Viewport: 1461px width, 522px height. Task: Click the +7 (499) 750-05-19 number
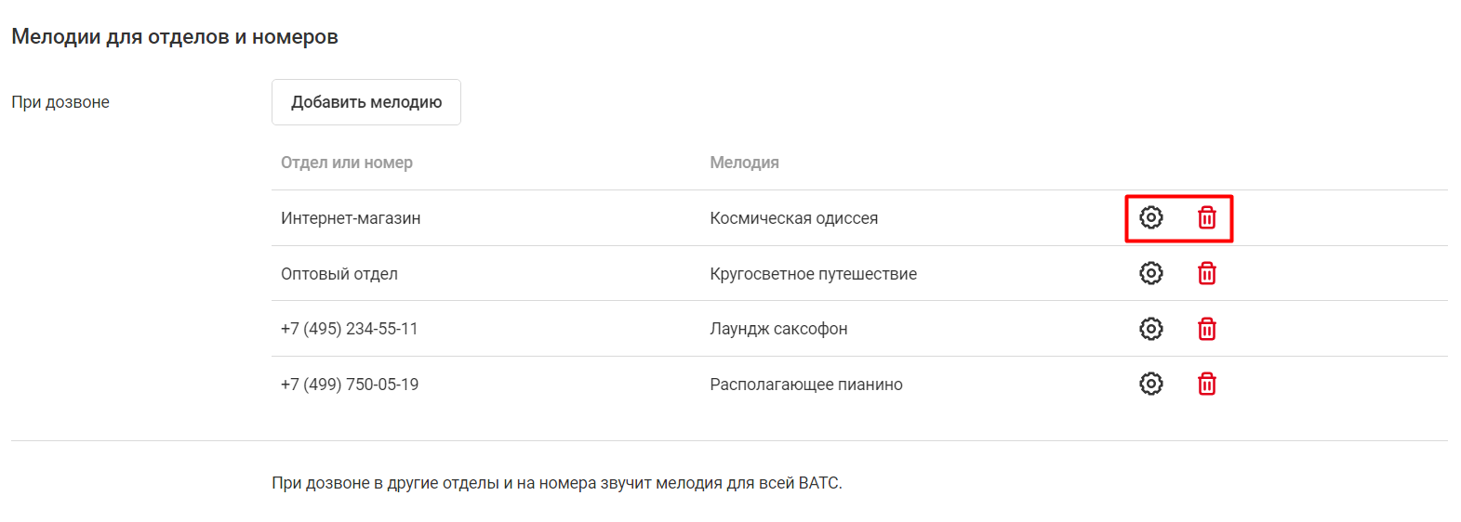point(350,385)
